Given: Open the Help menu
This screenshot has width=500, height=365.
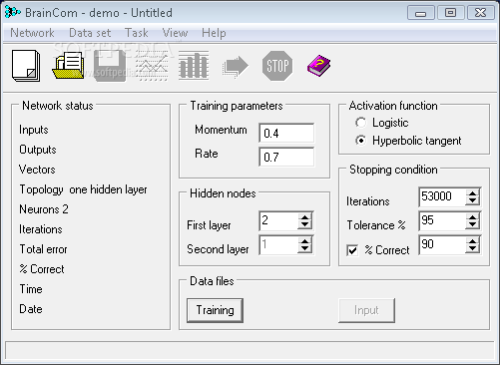Looking at the screenshot, I should [214, 33].
